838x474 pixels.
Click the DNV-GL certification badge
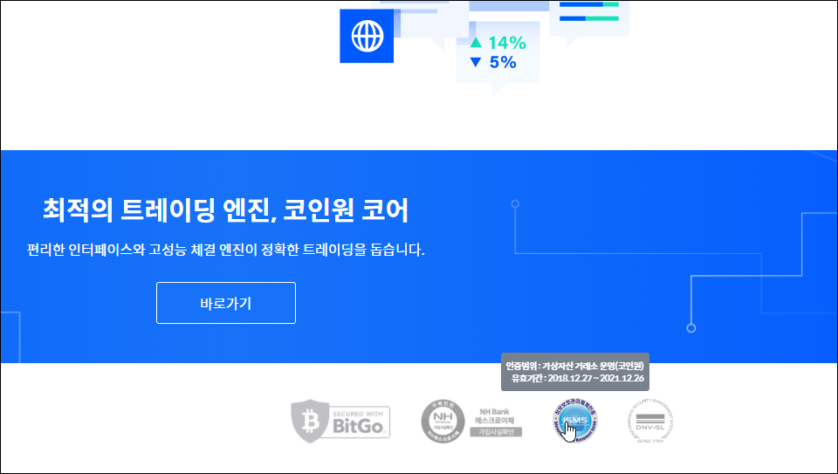tap(649, 422)
